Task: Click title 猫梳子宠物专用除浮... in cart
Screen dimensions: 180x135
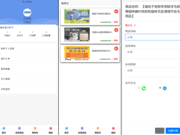Action: [x=102, y=14]
